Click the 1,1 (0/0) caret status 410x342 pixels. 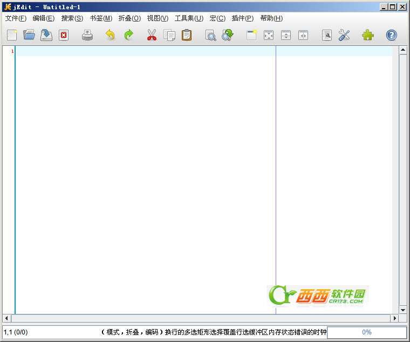[16, 332]
